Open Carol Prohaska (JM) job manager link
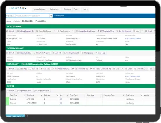 coord(132,76)
